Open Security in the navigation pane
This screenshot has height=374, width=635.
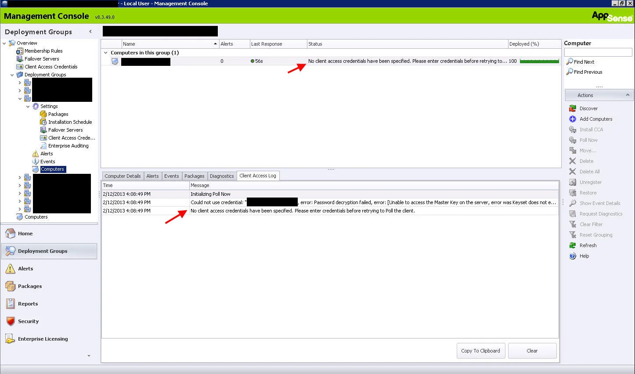pyautogui.click(x=49, y=321)
